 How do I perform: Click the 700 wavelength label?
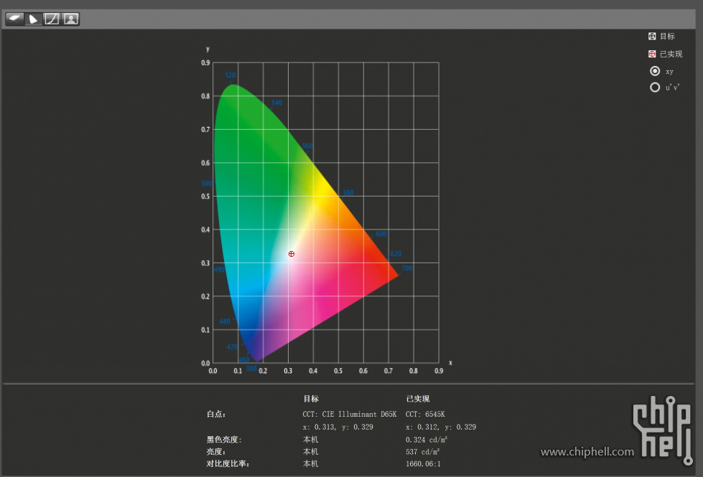pos(407,268)
